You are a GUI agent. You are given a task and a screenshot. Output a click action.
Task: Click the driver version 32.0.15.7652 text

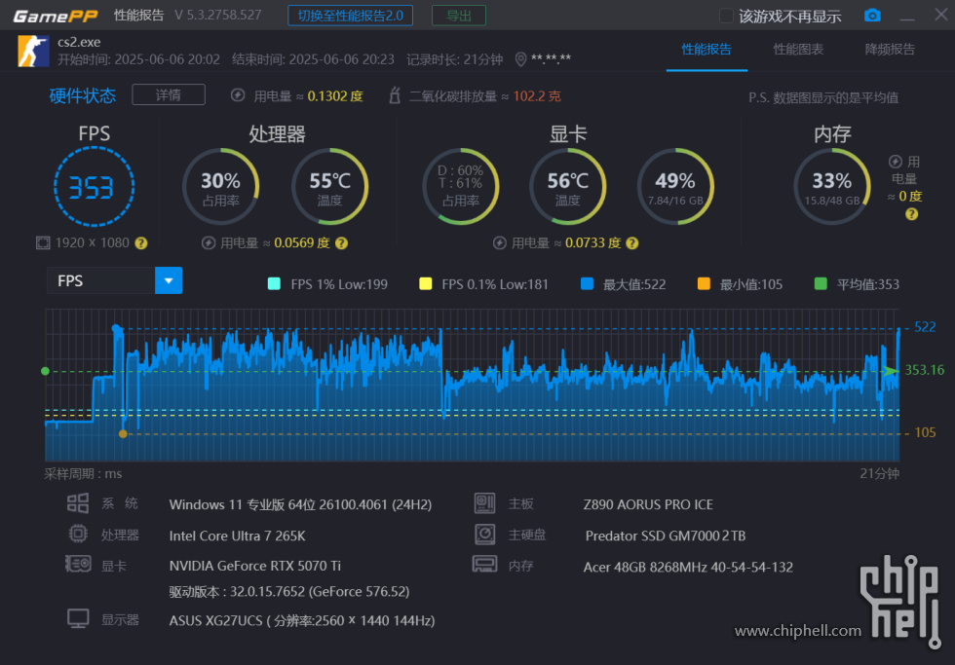pyautogui.click(x=289, y=591)
